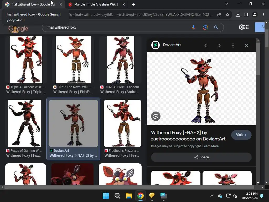Open the Chrome profile menu
Viewport: 269px width, 202px height.
click(x=255, y=15)
